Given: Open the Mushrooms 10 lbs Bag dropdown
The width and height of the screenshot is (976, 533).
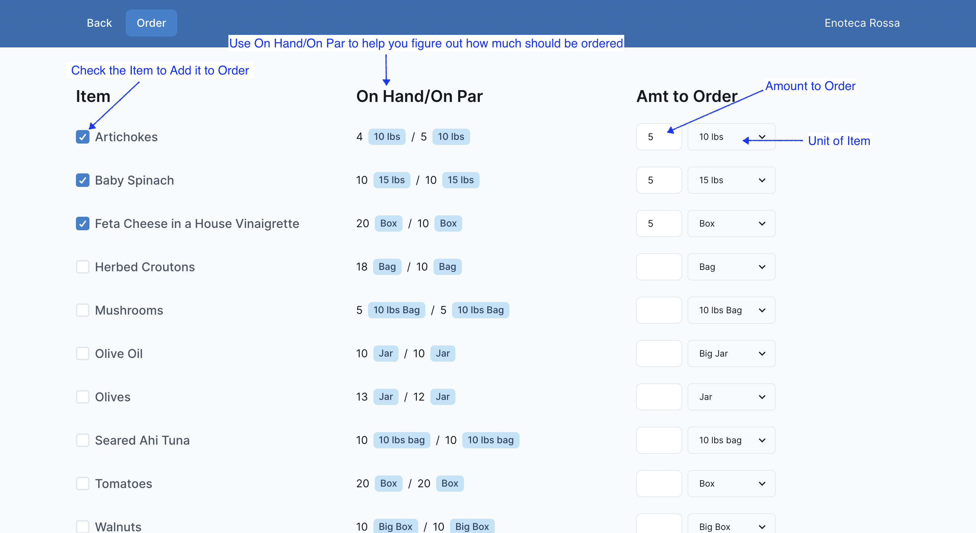Looking at the screenshot, I should click(731, 310).
